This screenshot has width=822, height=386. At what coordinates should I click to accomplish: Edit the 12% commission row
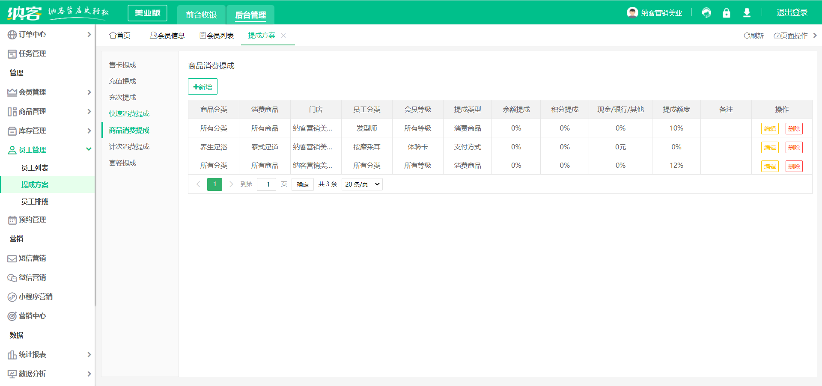770,166
